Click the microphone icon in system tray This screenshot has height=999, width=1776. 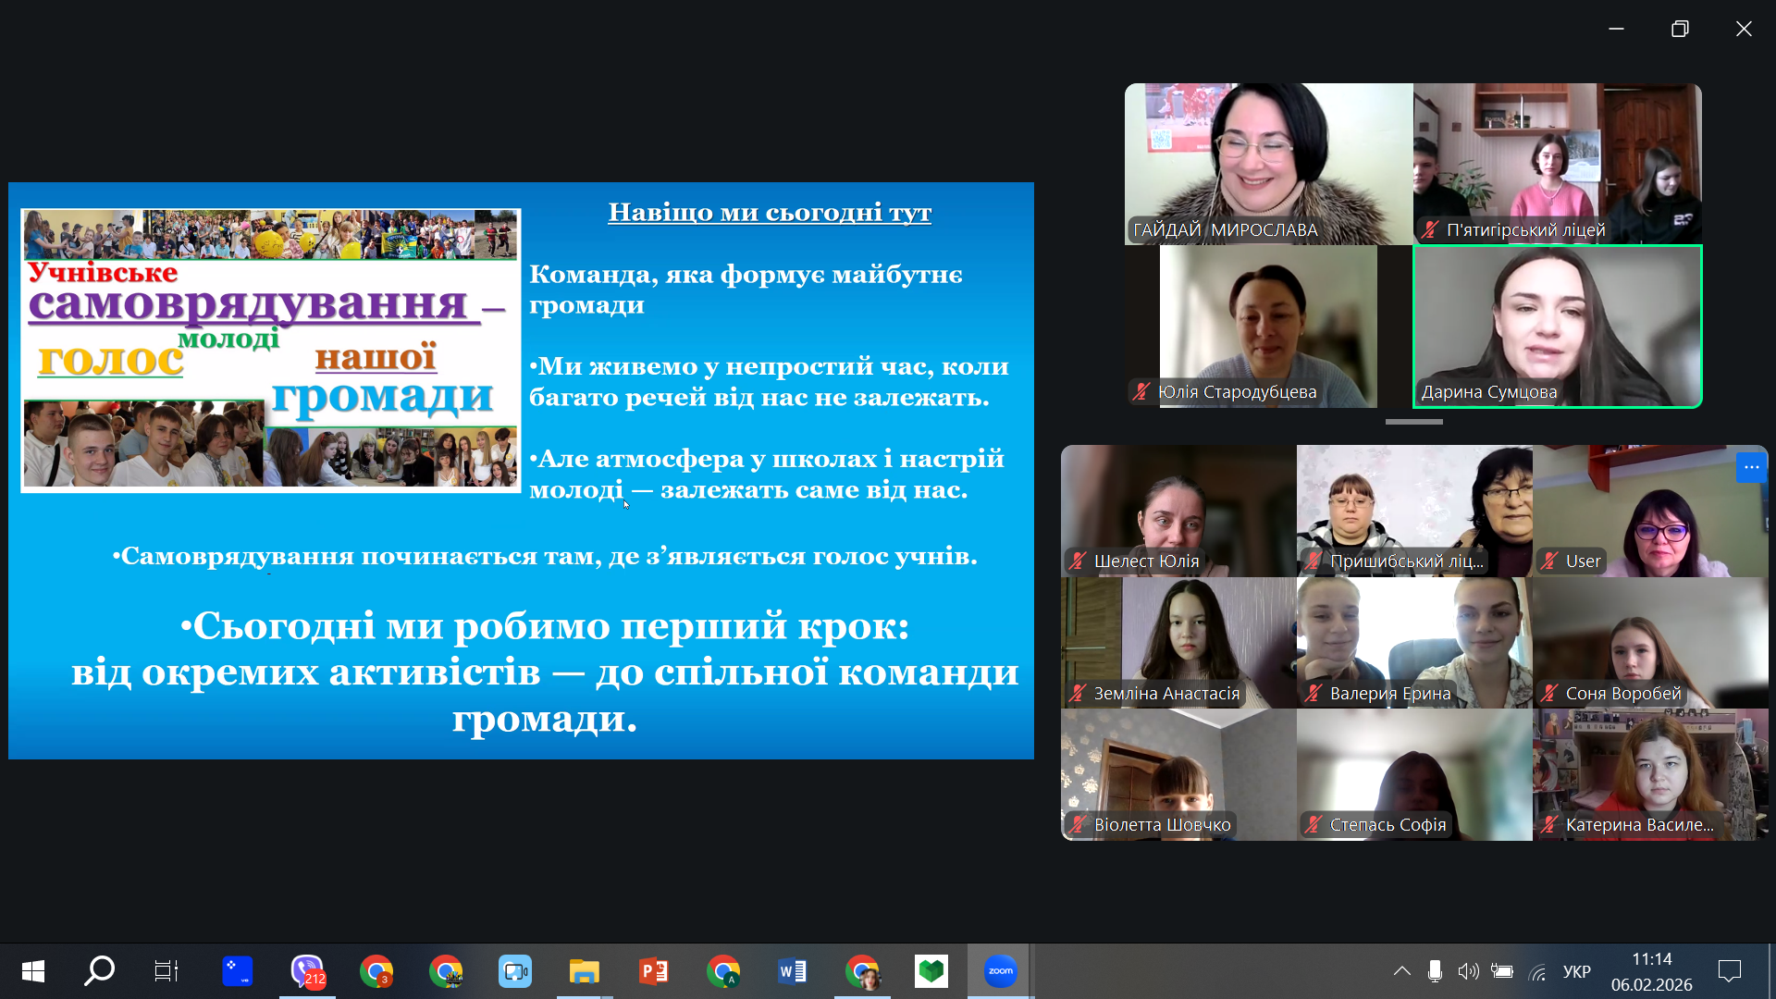click(1435, 971)
